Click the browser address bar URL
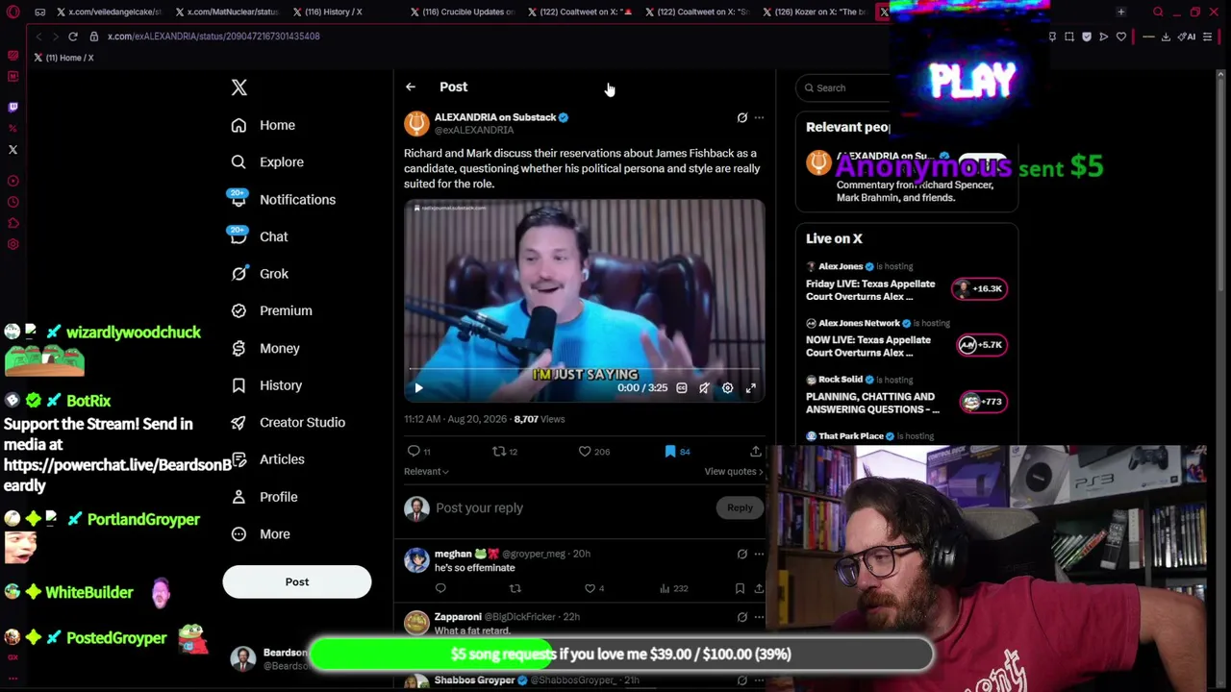1231x692 pixels. coord(214,37)
